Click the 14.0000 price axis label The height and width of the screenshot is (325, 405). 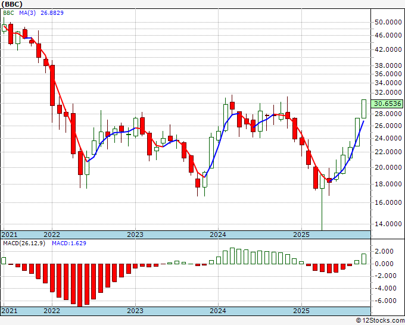388,224
